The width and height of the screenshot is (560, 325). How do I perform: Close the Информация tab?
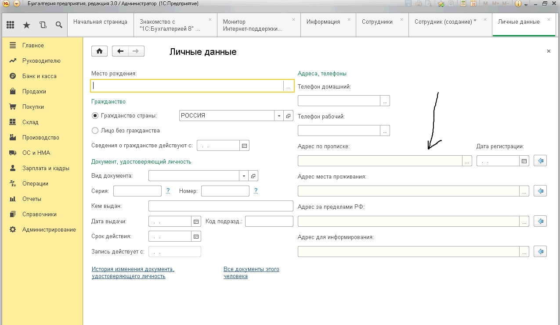tap(349, 20)
